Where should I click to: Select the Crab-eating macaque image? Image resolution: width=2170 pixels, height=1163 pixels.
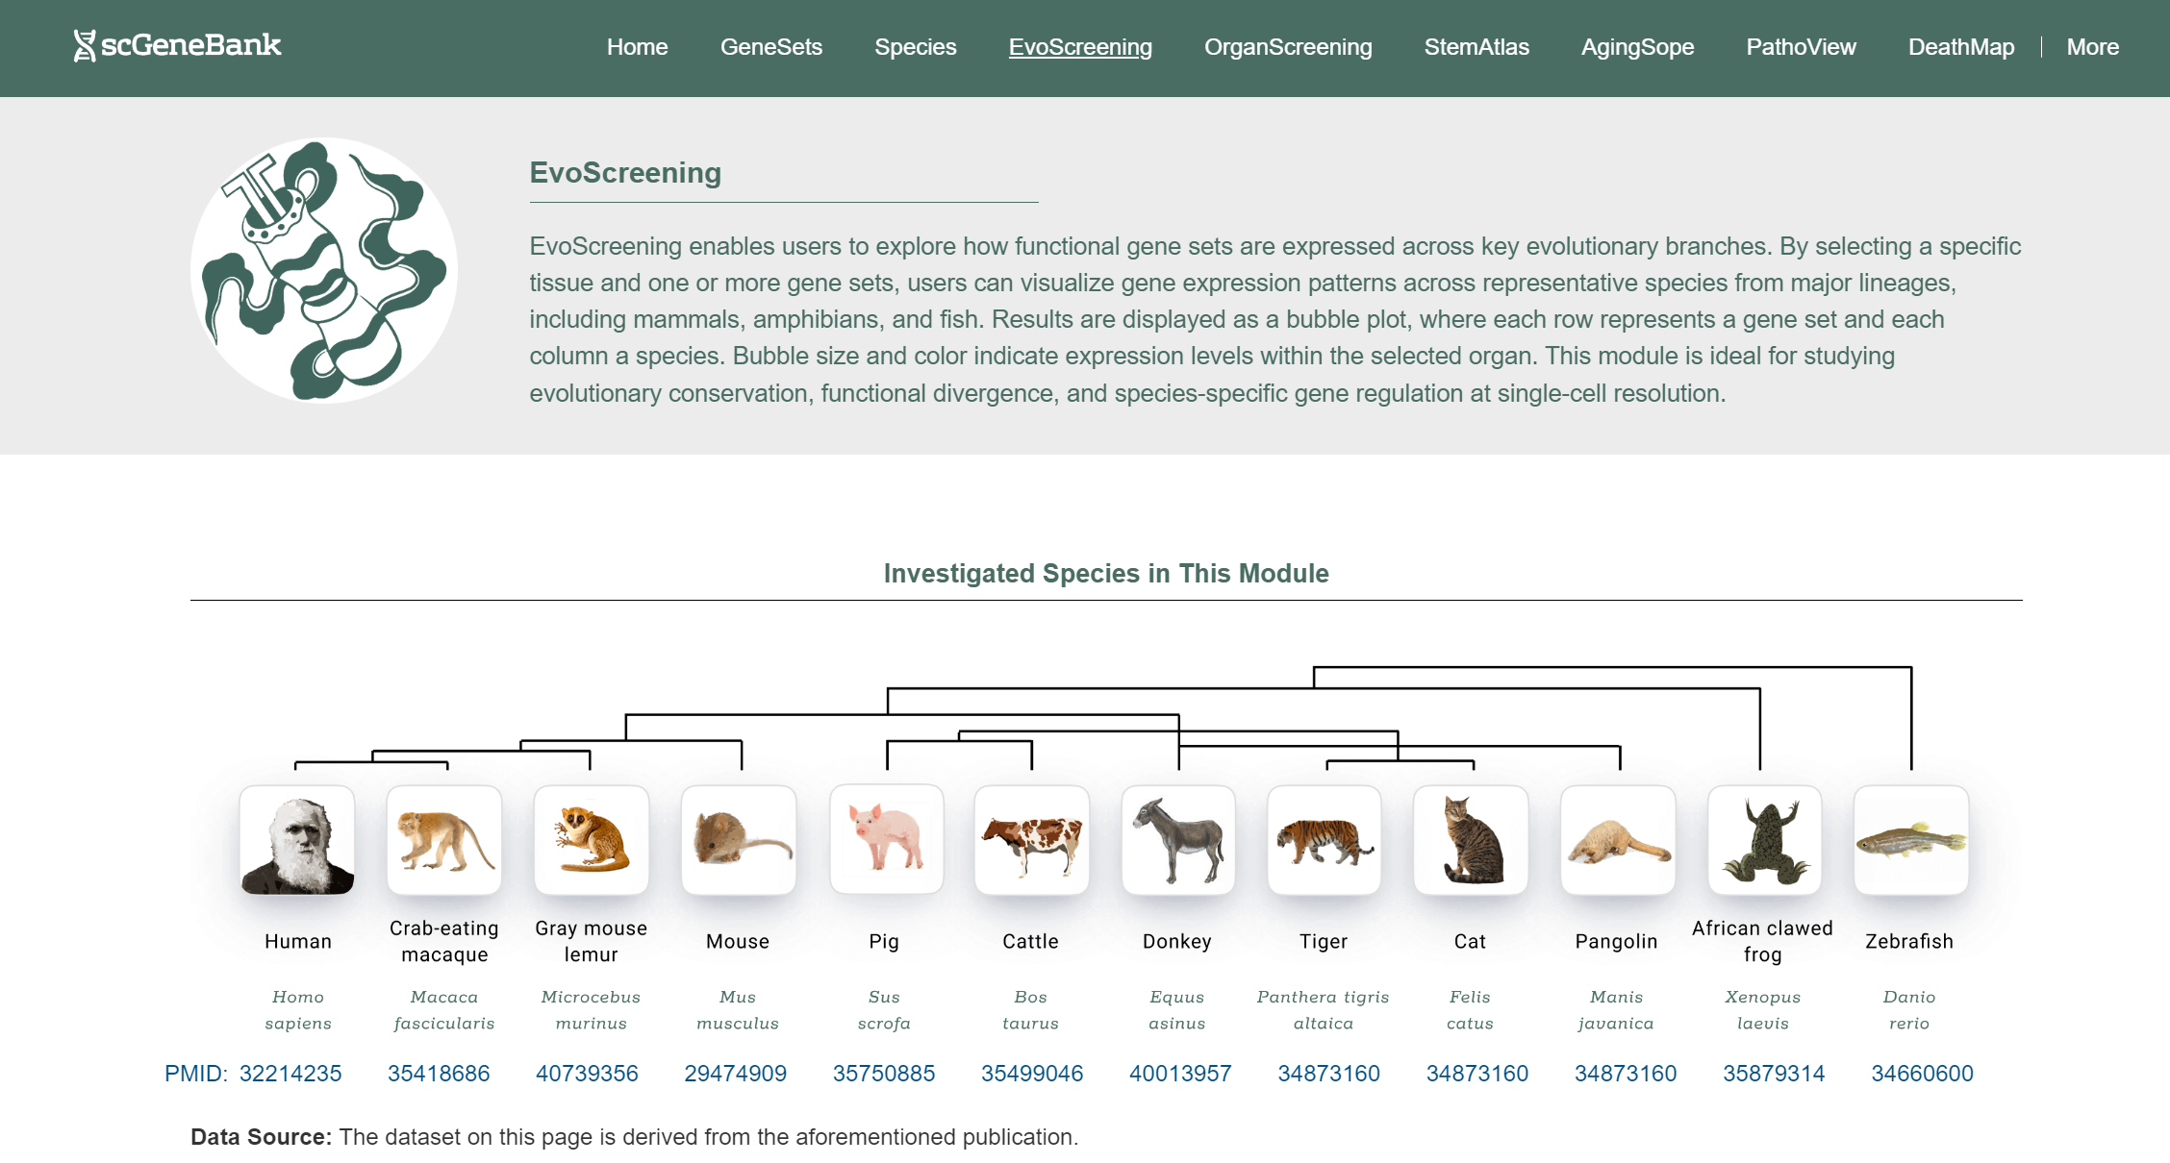(444, 840)
